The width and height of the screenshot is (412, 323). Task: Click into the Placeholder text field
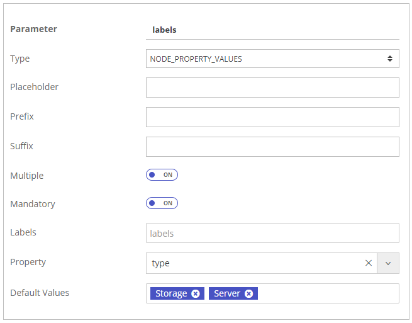272,88
